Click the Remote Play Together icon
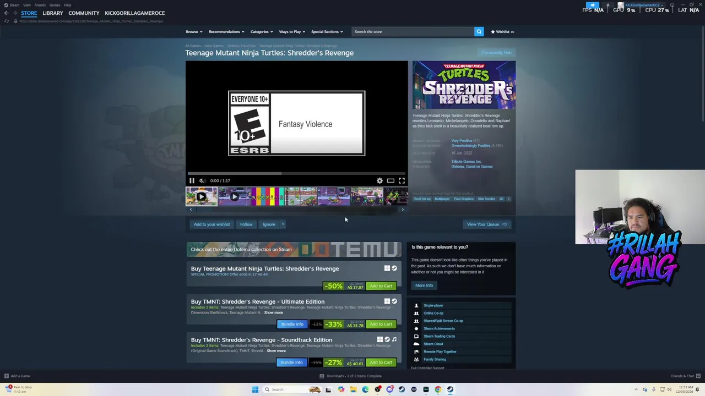The width and height of the screenshot is (705, 396). (x=416, y=352)
